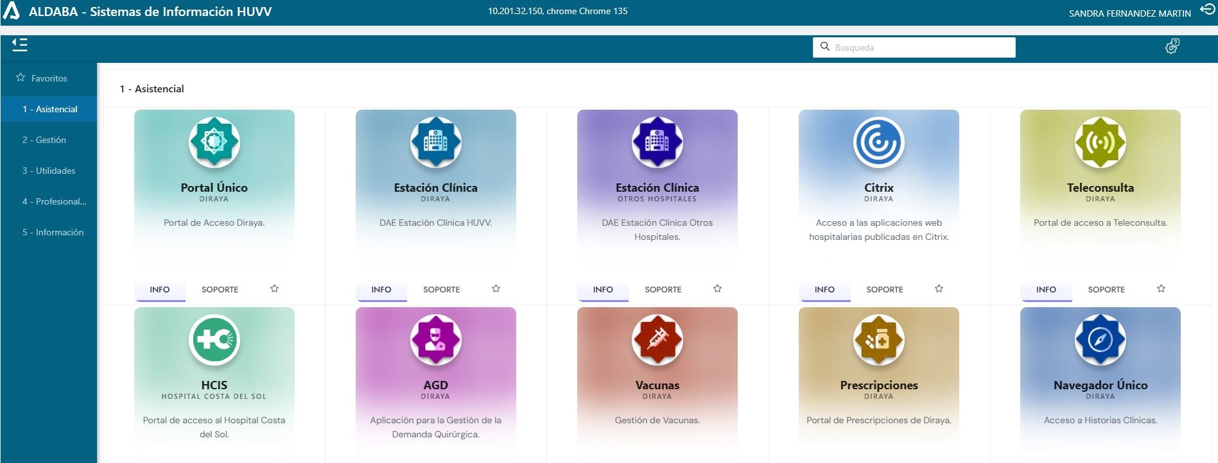Select the 1 - Asistencial menu item

pos(49,109)
